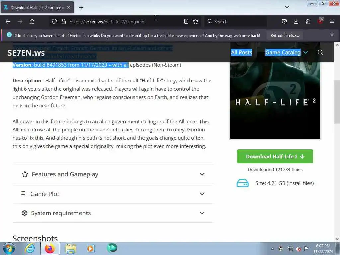Click scrollbar down arrow
Viewport: 340px width, 255px height.
tap(337, 239)
